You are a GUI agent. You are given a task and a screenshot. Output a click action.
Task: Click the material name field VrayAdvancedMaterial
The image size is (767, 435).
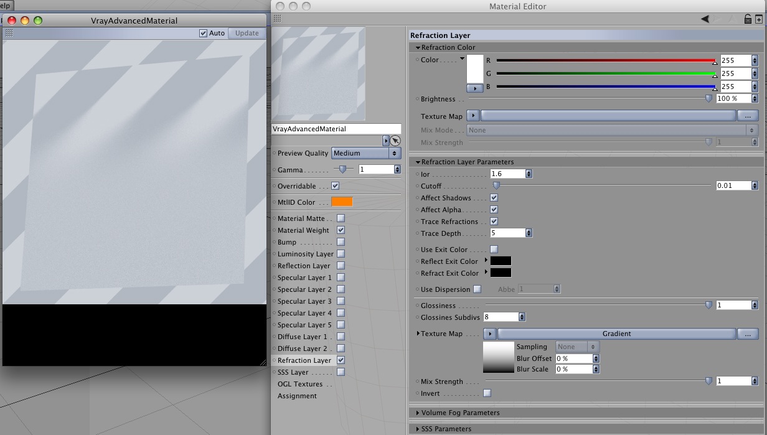click(336, 129)
